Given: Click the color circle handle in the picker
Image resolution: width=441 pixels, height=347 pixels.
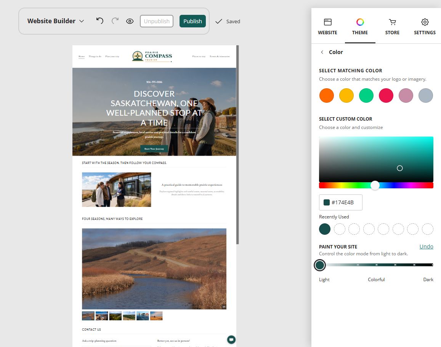Looking at the screenshot, I should click(400, 168).
